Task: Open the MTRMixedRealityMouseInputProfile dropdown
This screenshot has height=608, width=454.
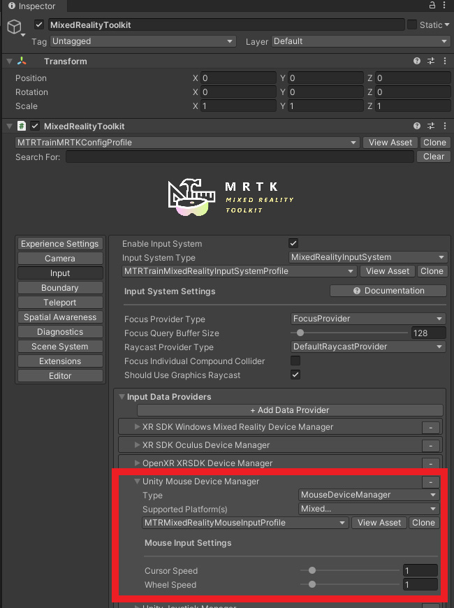Action: point(245,523)
